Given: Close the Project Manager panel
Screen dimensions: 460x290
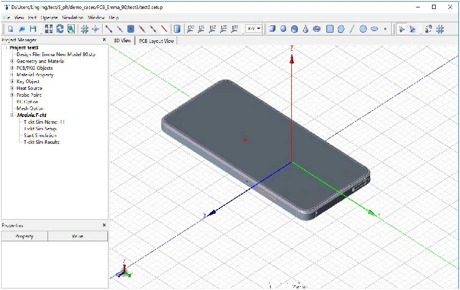Looking at the screenshot, I should (x=104, y=40).
